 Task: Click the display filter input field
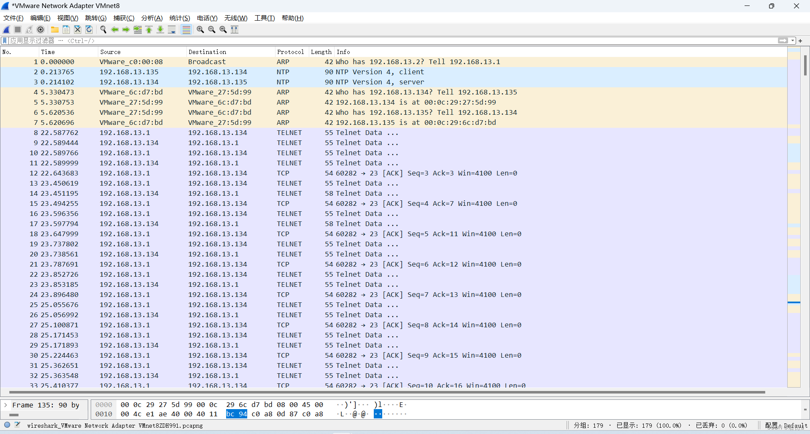coord(392,40)
